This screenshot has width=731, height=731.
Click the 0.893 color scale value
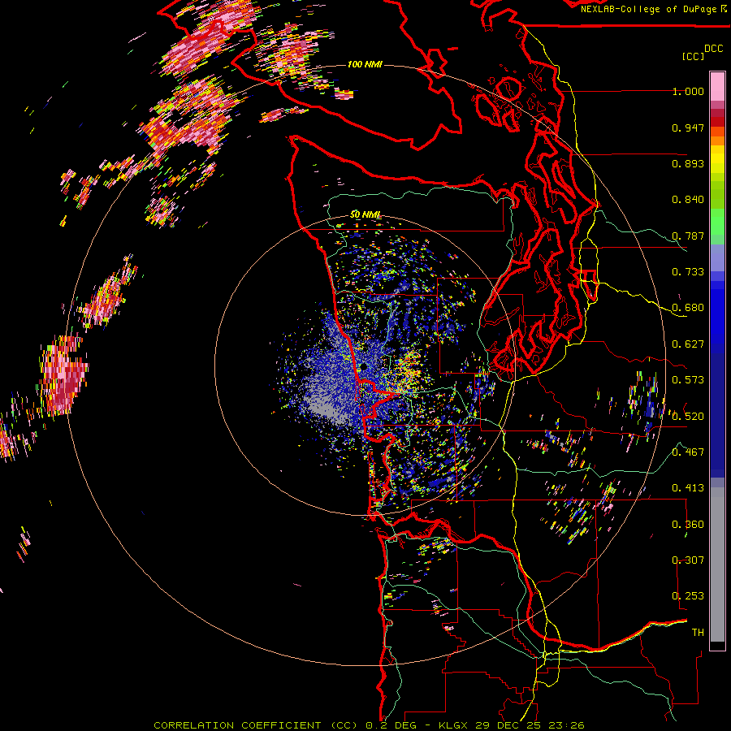688,163
